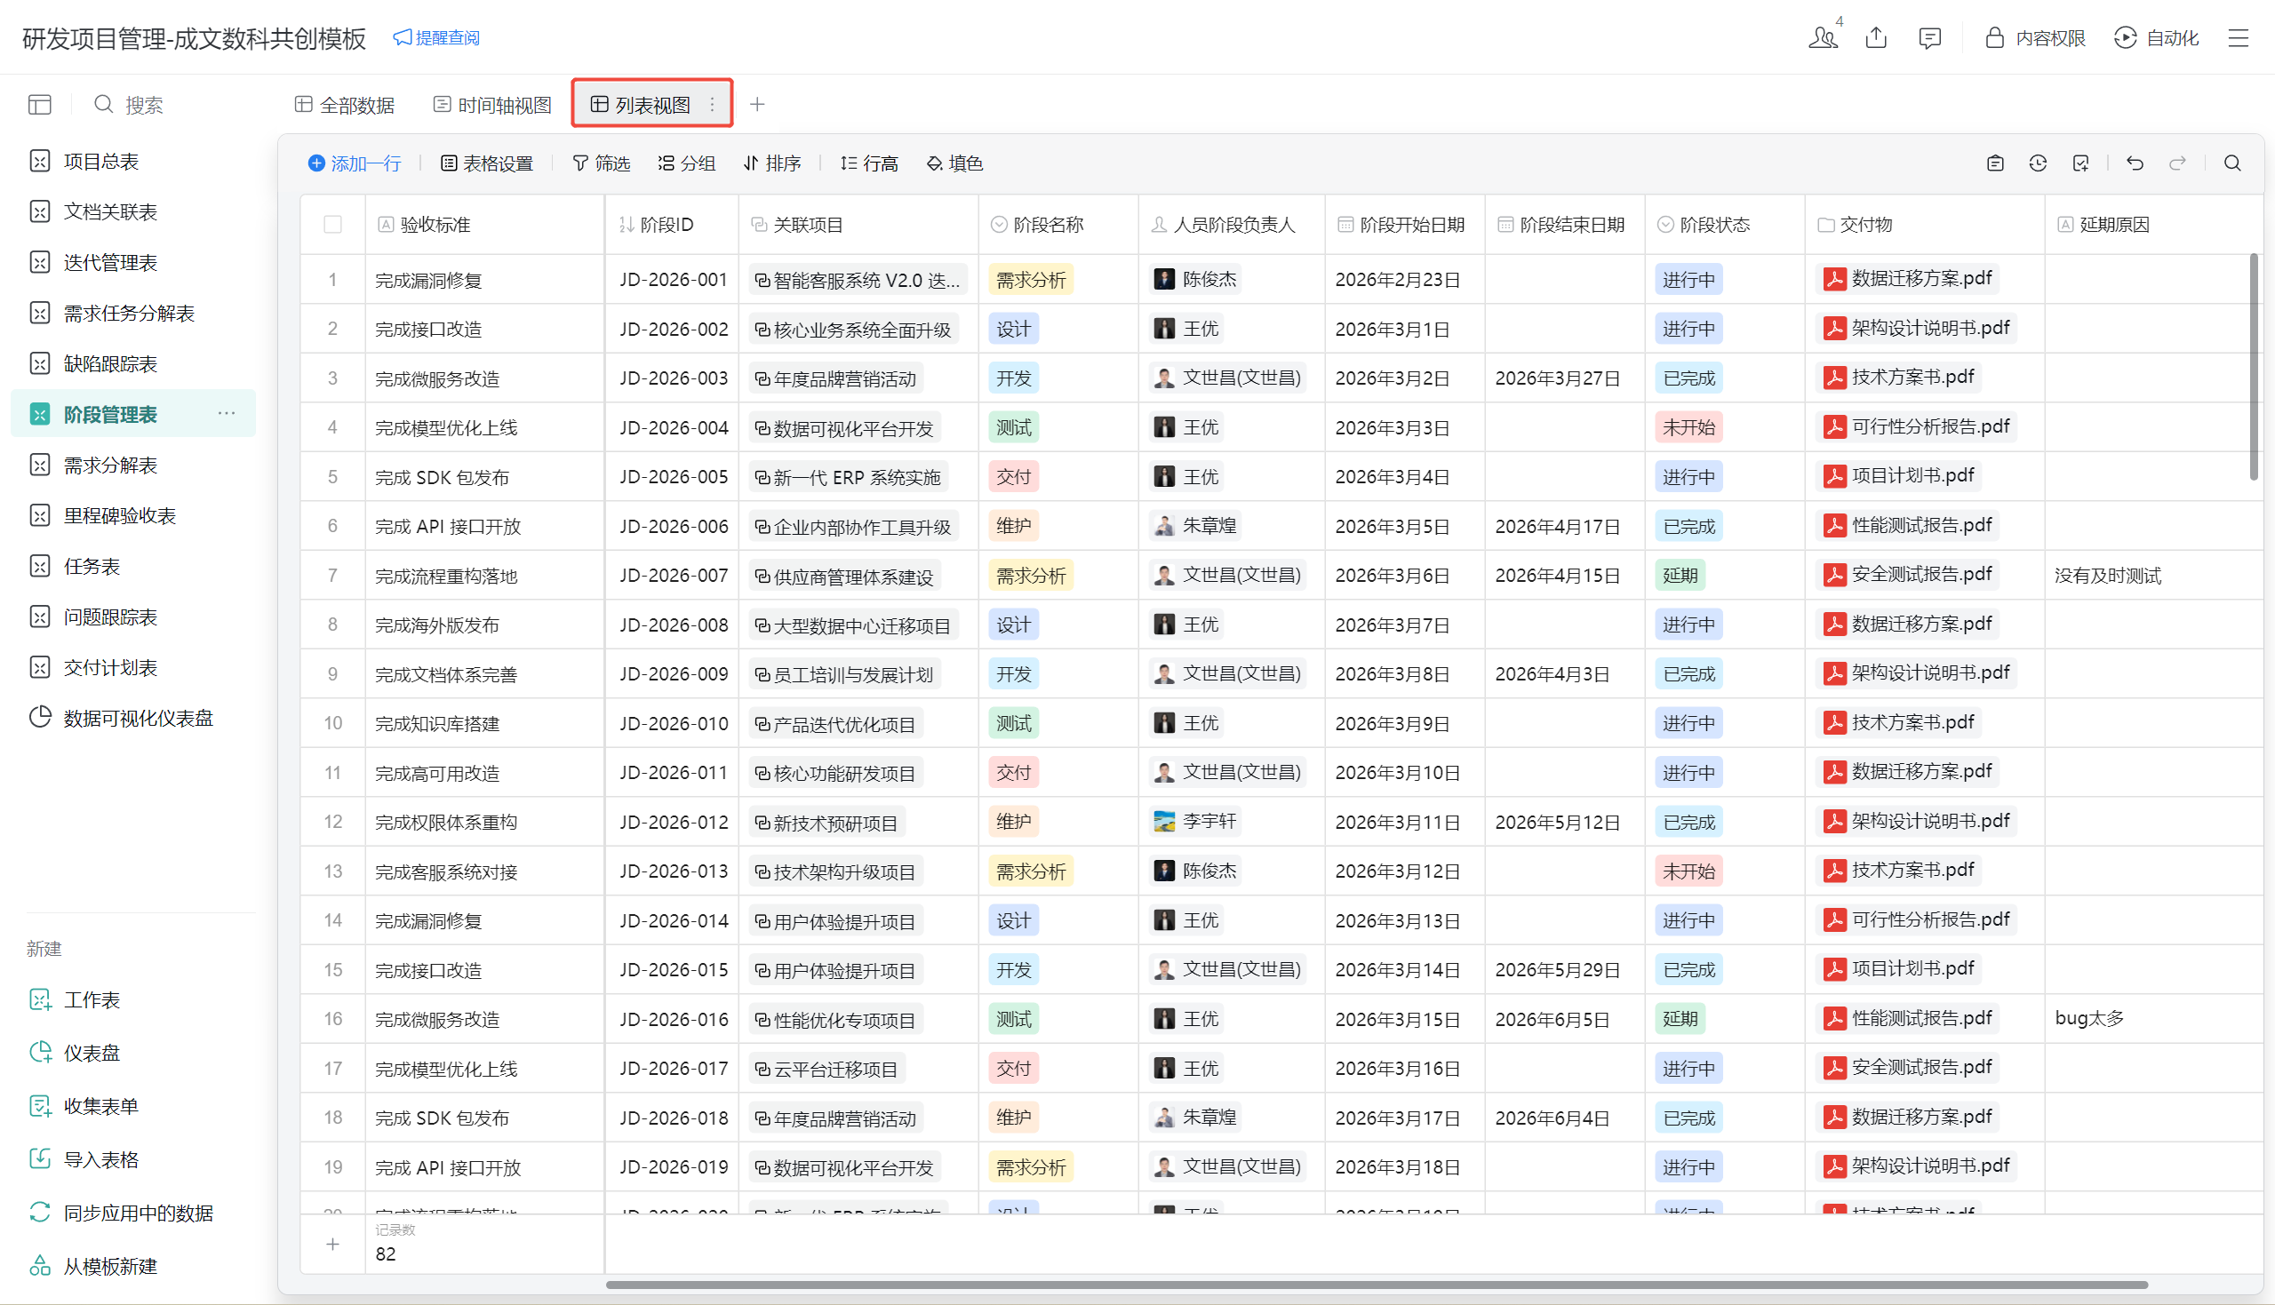2275x1305 pixels.
Task: Collapse the sidebar panel icon
Action: point(39,105)
